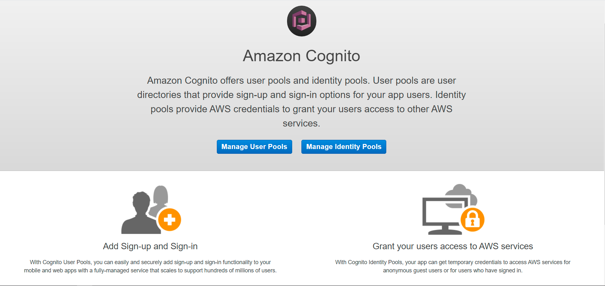Click the orange plus badge on the users icon
Image resolution: width=605 pixels, height=286 pixels.
pyautogui.click(x=169, y=219)
